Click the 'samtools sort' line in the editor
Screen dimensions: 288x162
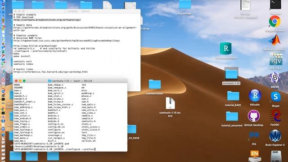(x=22, y=62)
